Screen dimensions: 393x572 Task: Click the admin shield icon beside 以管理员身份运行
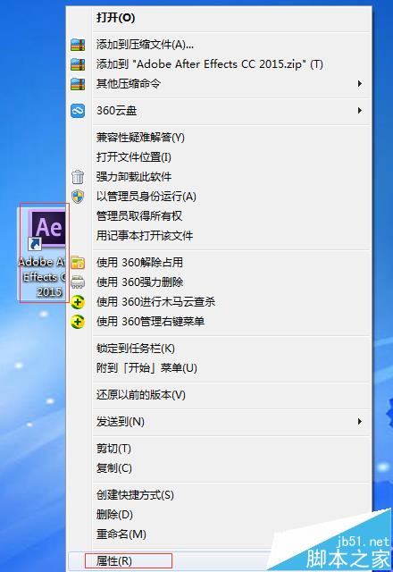[78, 197]
